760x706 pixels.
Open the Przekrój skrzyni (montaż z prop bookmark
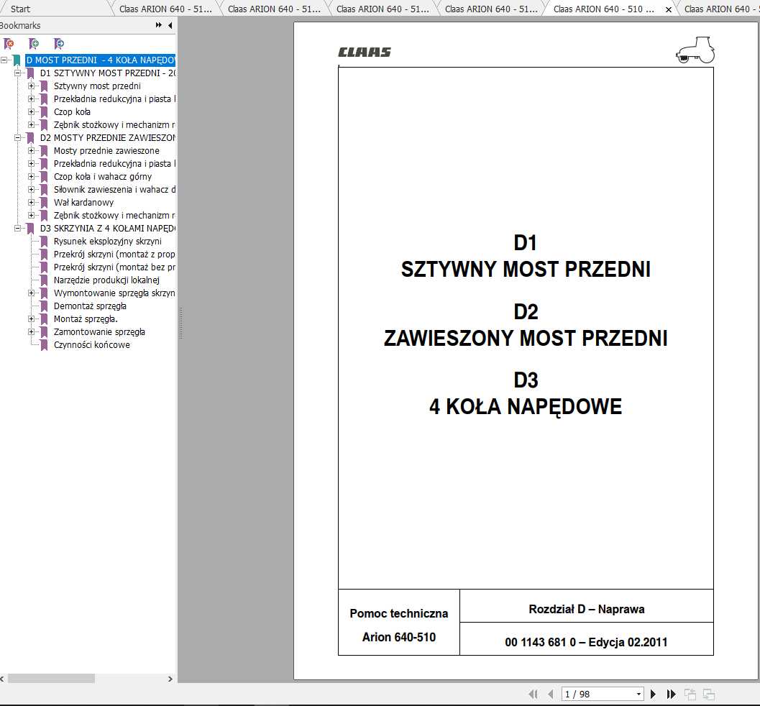(x=114, y=255)
